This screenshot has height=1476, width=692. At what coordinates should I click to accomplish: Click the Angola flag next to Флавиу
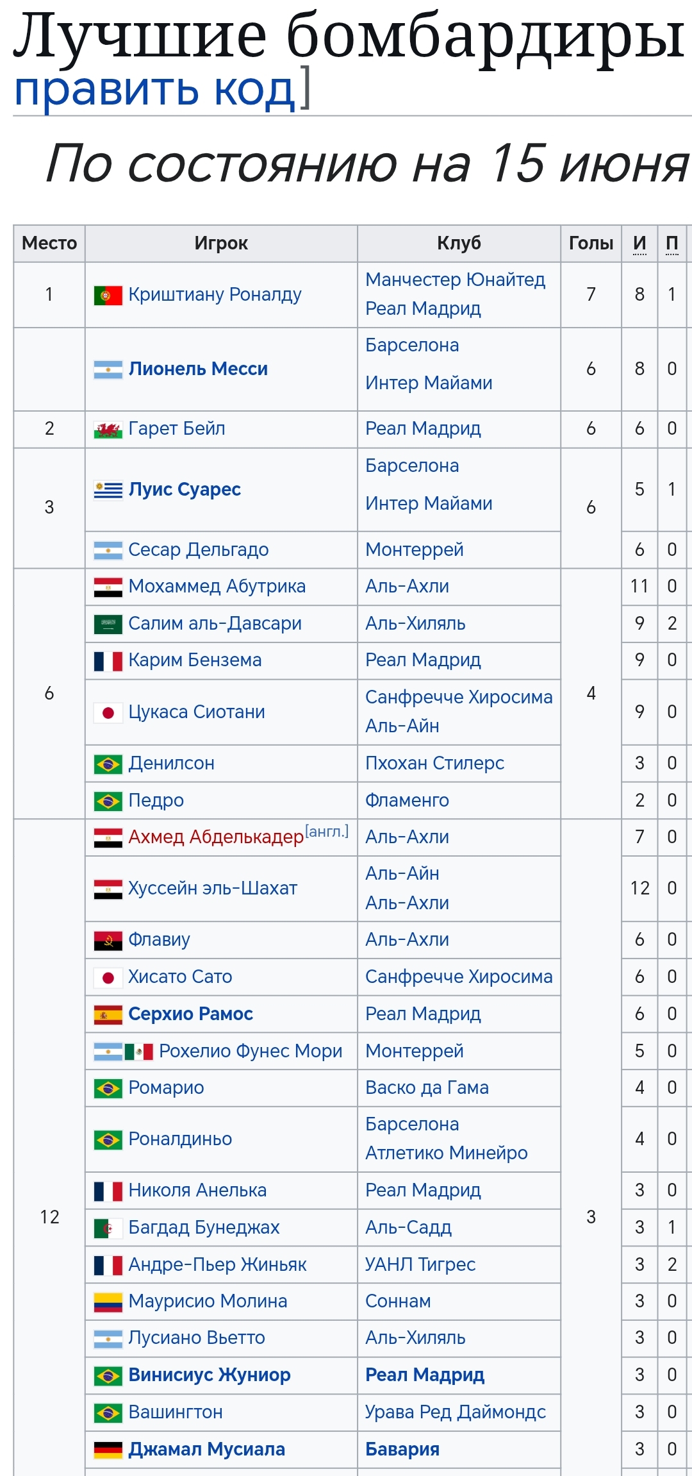pyautogui.click(x=108, y=940)
